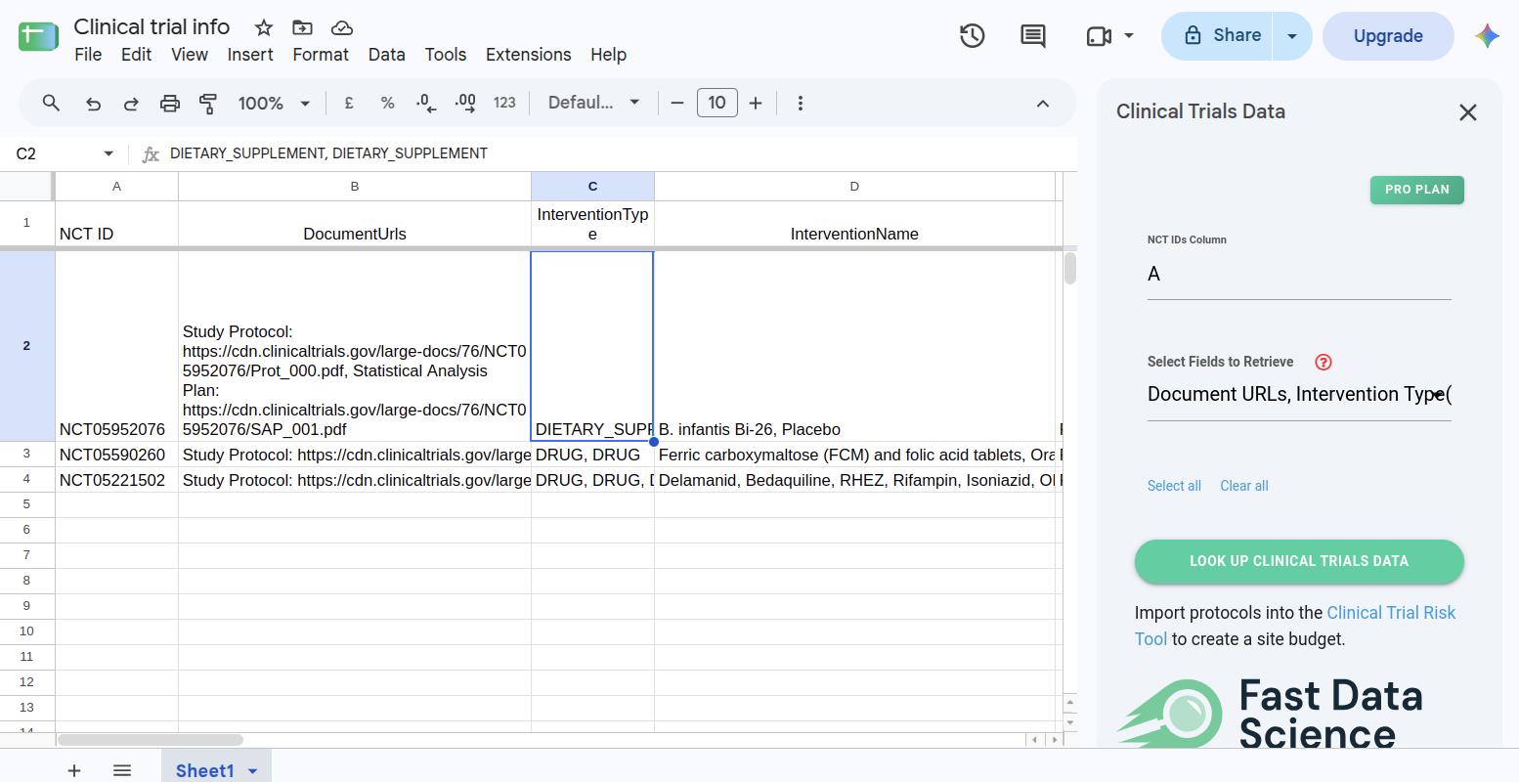Format as percent
The height and width of the screenshot is (782, 1519).
(388, 103)
